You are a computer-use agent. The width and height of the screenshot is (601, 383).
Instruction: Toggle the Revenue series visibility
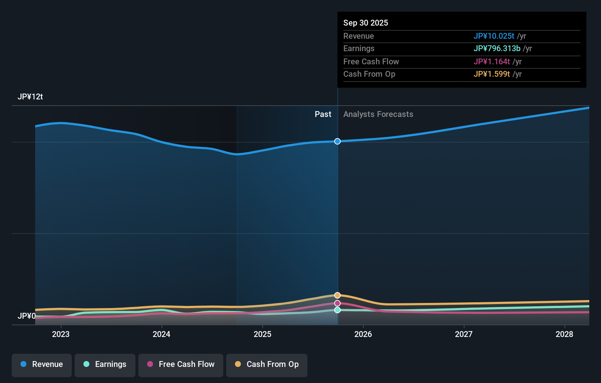(41, 365)
